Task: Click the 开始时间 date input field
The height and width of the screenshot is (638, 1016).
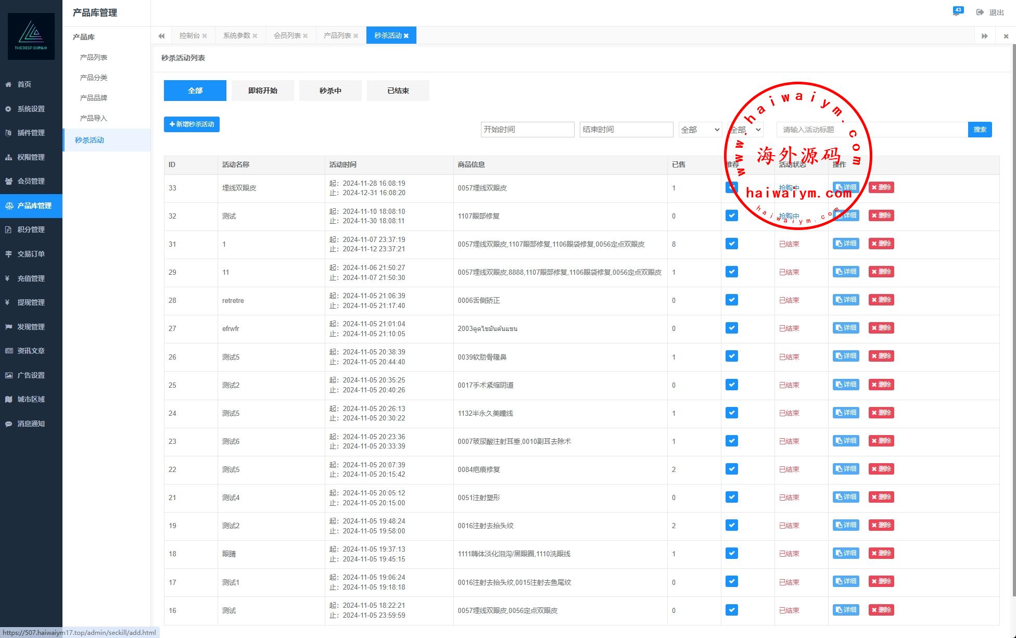Action: 527,130
